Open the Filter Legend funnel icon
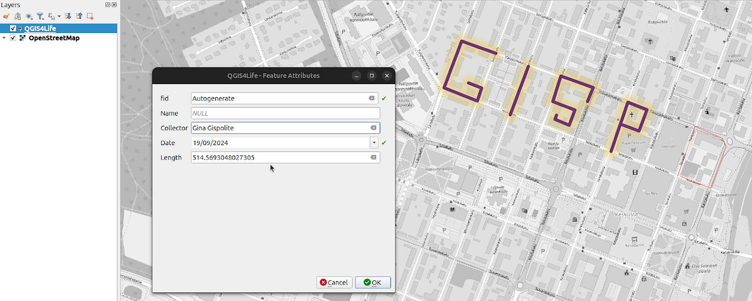 40,16
